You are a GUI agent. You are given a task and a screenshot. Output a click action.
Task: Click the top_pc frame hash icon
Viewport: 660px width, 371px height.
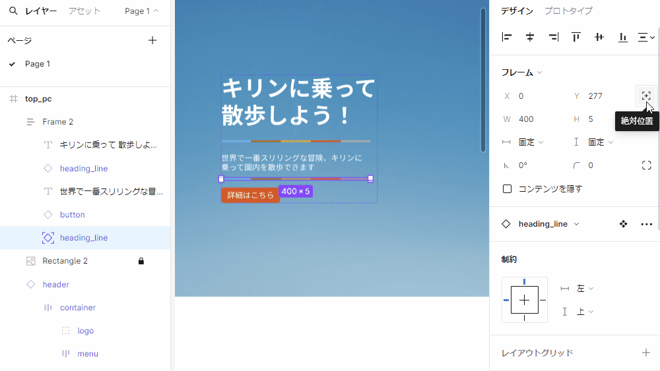coord(13,99)
